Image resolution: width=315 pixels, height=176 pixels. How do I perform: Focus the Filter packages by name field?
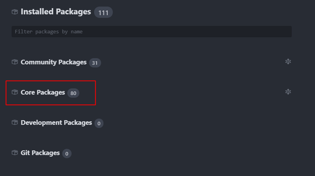pos(152,32)
